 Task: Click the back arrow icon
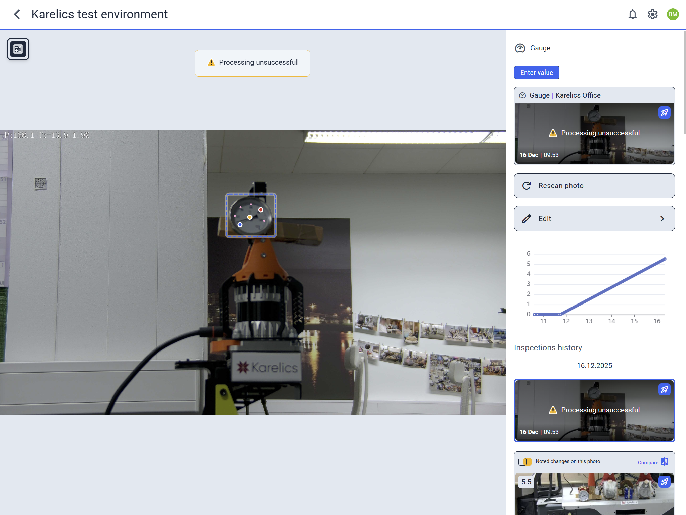17,14
